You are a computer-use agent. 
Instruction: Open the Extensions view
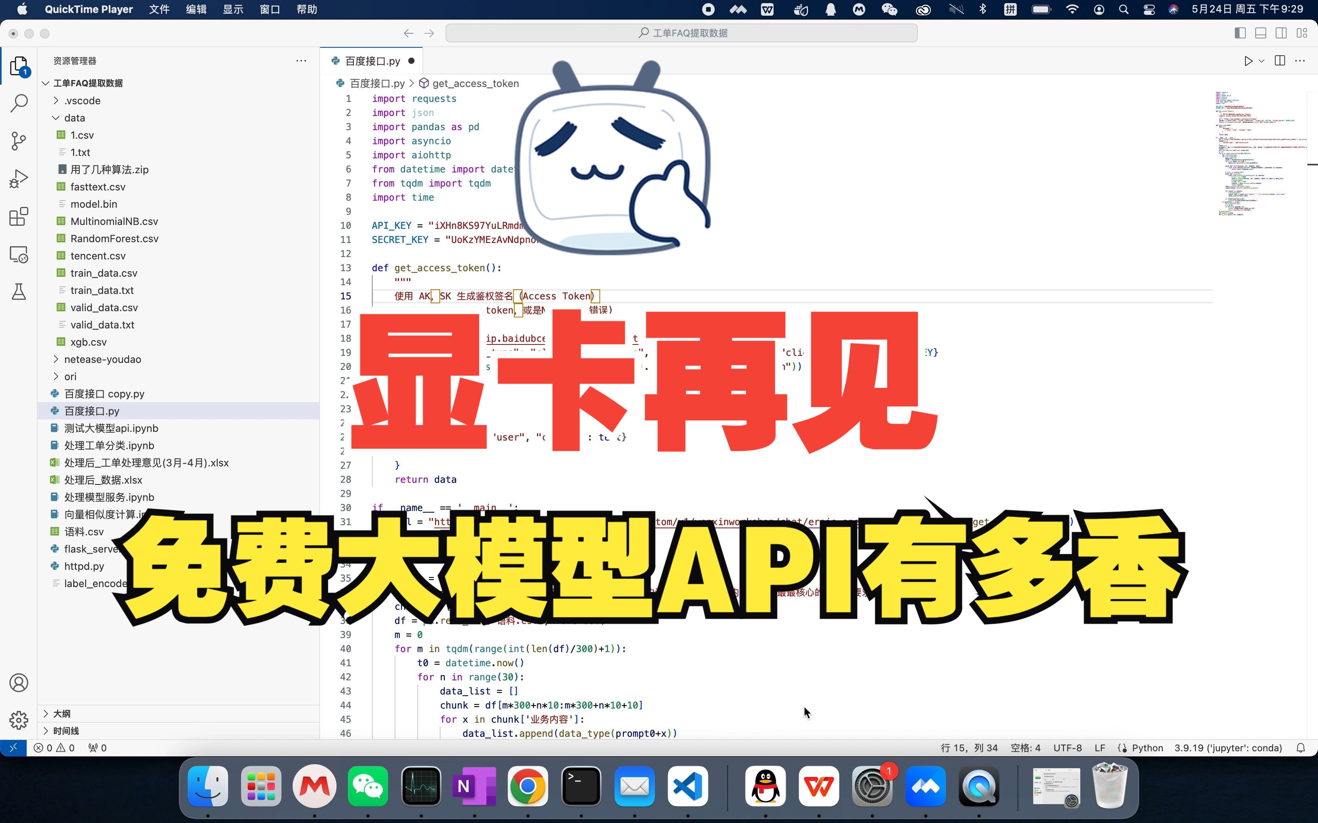(19, 217)
